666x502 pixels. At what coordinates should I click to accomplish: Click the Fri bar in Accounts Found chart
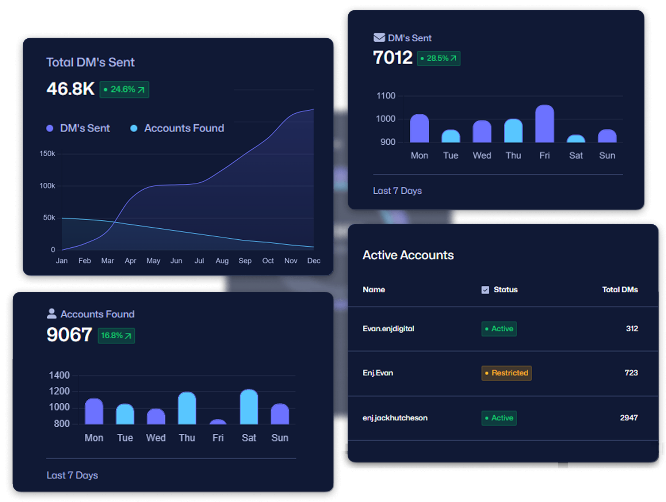pyautogui.click(x=218, y=422)
